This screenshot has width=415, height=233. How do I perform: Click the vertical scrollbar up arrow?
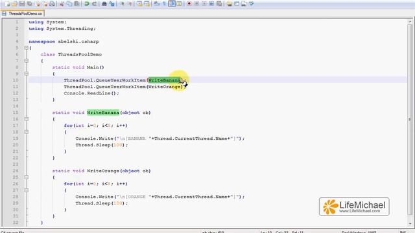[x=410, y=21]
